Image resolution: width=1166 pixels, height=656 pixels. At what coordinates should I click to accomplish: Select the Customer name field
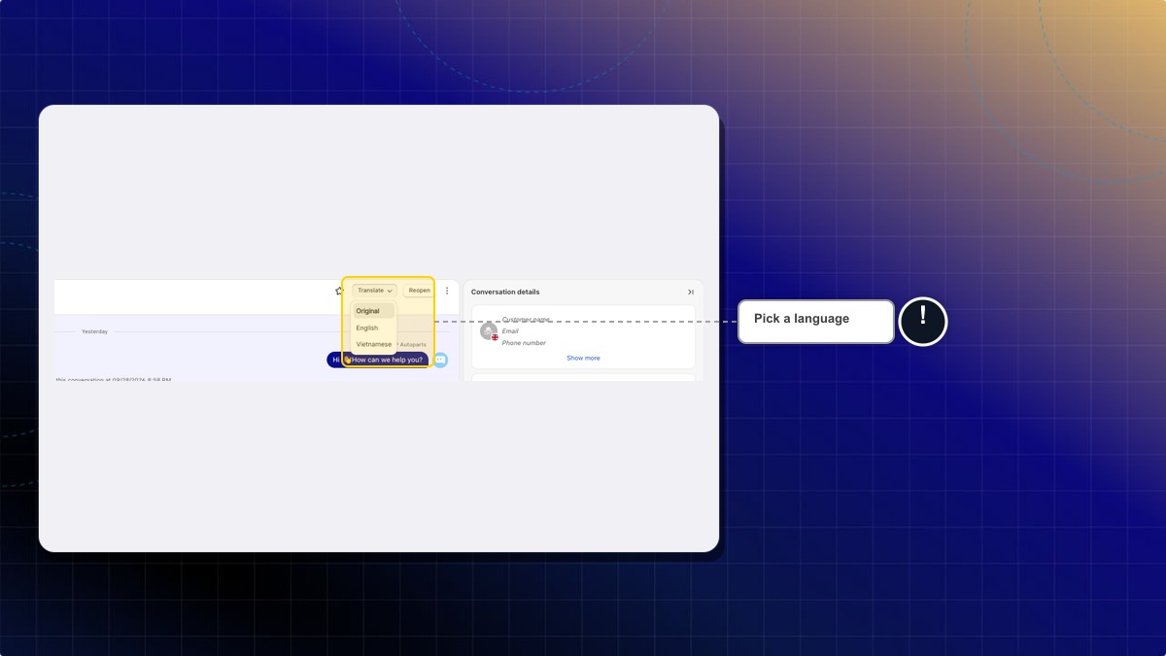pyautogui.click(x=526, y=319)
